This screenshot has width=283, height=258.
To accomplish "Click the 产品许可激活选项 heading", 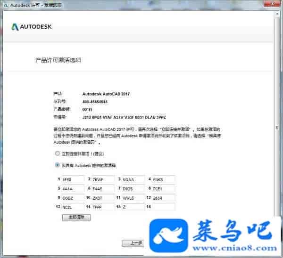I will 58,60.
